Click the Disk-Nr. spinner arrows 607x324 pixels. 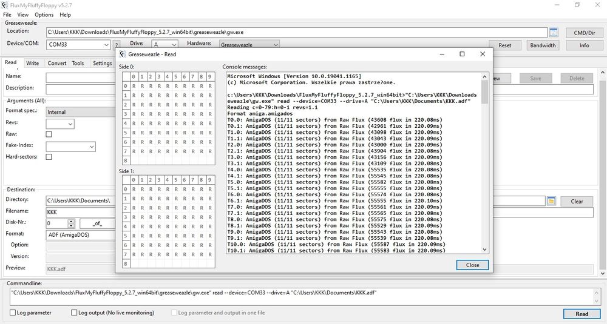click(x=71, y=223)
